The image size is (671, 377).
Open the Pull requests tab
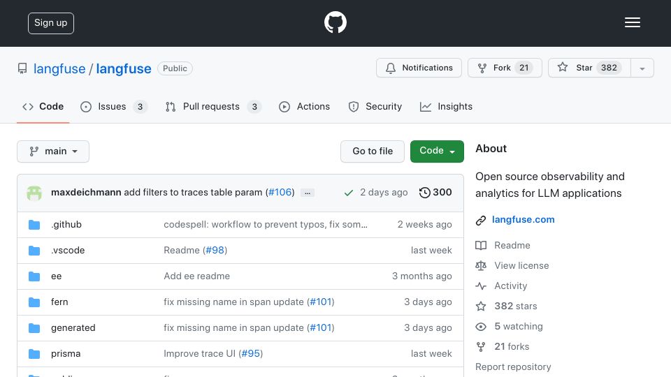point(214,106)
